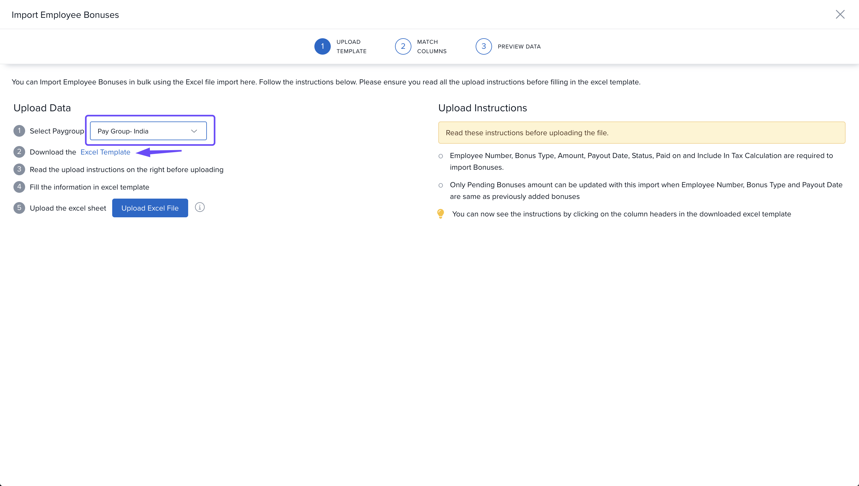
Task: Click number 2 badge beside Download the
Action: coord(19,152)
